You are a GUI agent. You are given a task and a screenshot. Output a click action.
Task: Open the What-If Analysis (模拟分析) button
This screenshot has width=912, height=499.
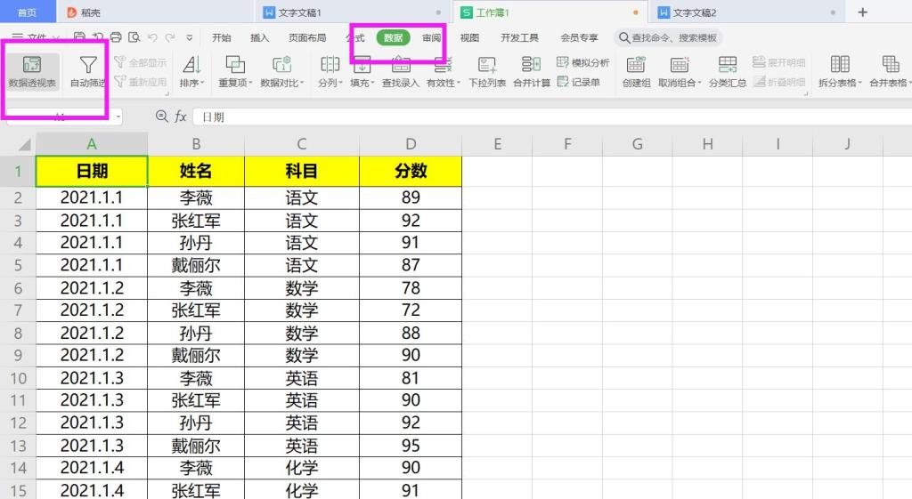click(583, 62)
